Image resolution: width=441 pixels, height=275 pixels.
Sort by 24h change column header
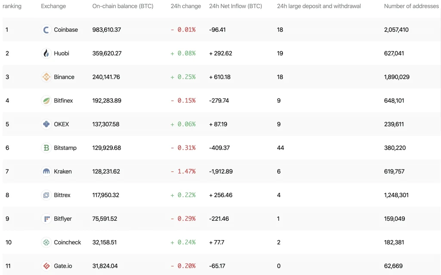(x=186, y=6)
